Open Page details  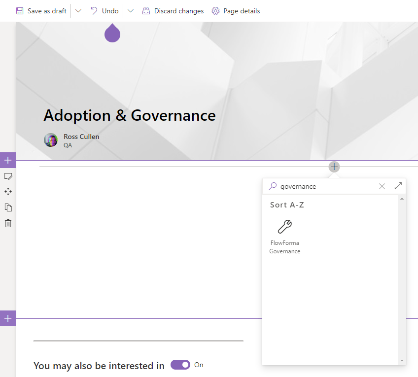tap(236, 11)
